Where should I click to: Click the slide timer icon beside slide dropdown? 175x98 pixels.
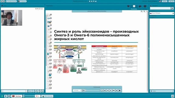pos(83,90)
